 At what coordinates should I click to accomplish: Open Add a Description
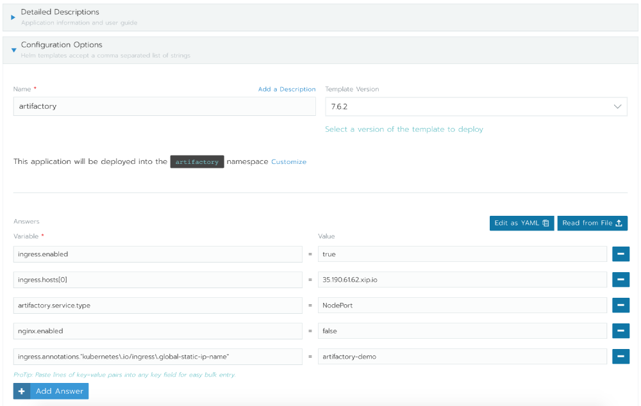pos(287,89)
